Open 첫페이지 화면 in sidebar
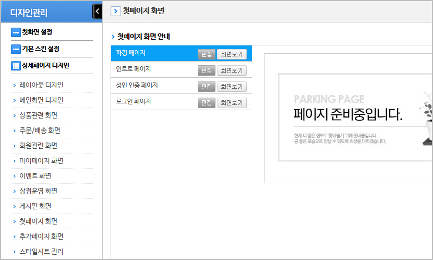 [38, 221]
